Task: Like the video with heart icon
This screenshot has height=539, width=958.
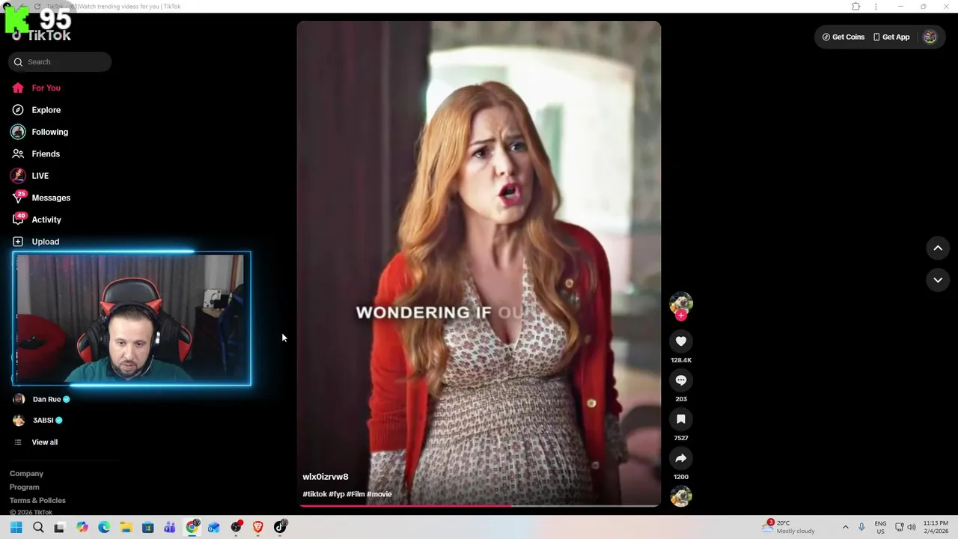Action: tap(681, 341)
